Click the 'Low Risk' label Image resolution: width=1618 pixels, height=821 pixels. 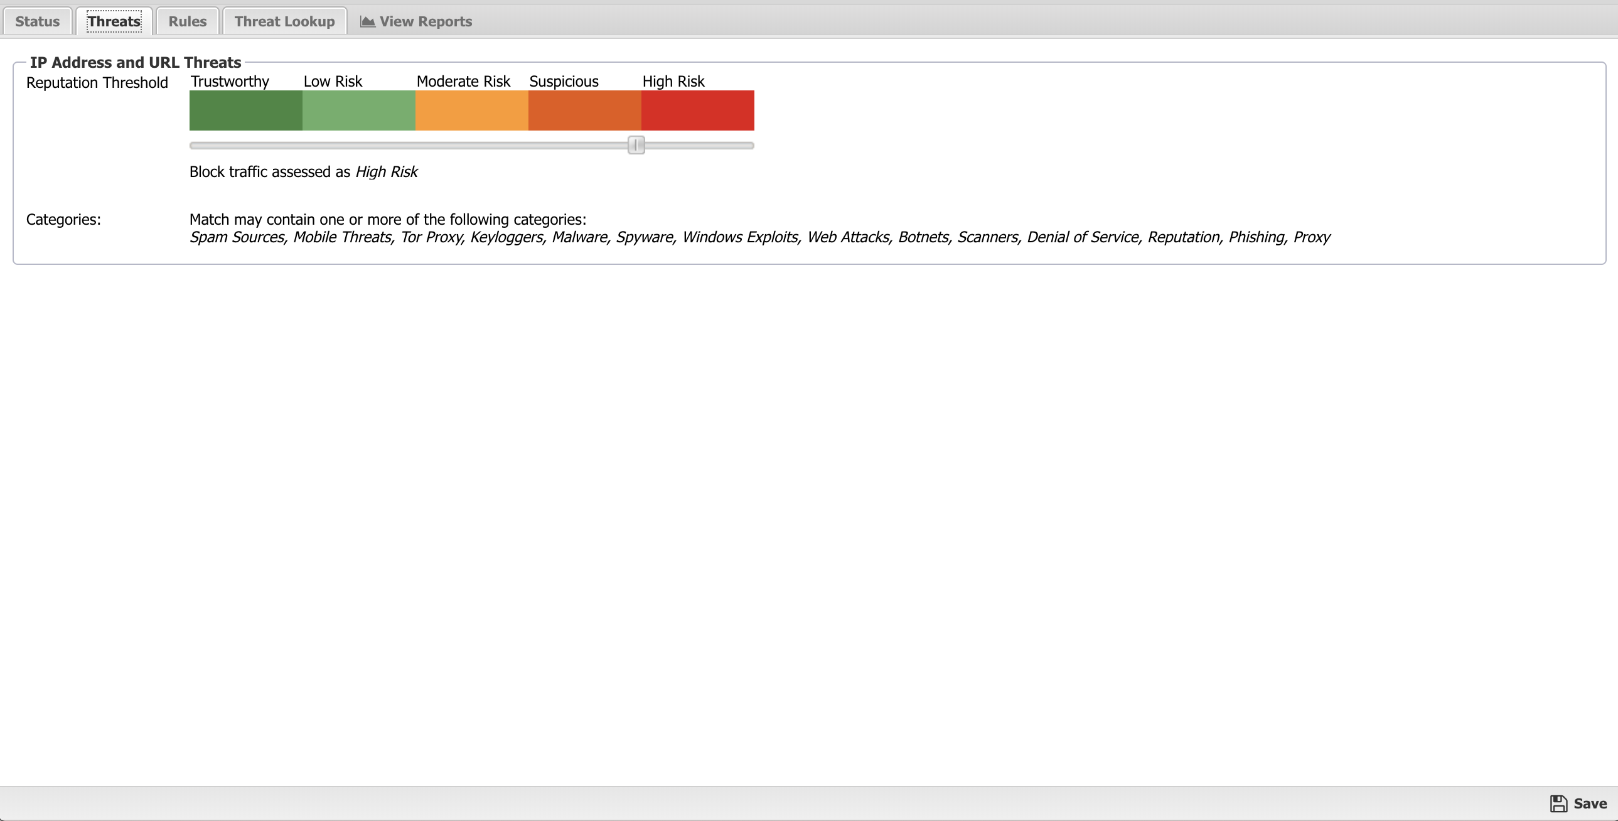coord(333,82)
